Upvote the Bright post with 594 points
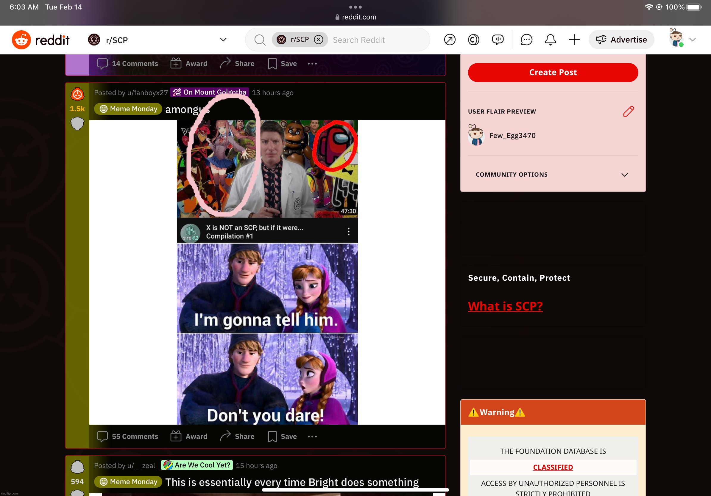711x496 pixels. click(77, 467)
